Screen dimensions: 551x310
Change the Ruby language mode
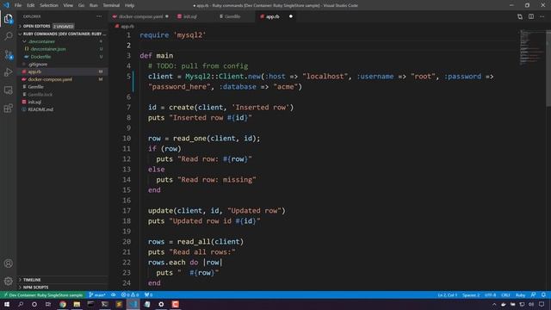pyautogui.click(x=520, y=294)
